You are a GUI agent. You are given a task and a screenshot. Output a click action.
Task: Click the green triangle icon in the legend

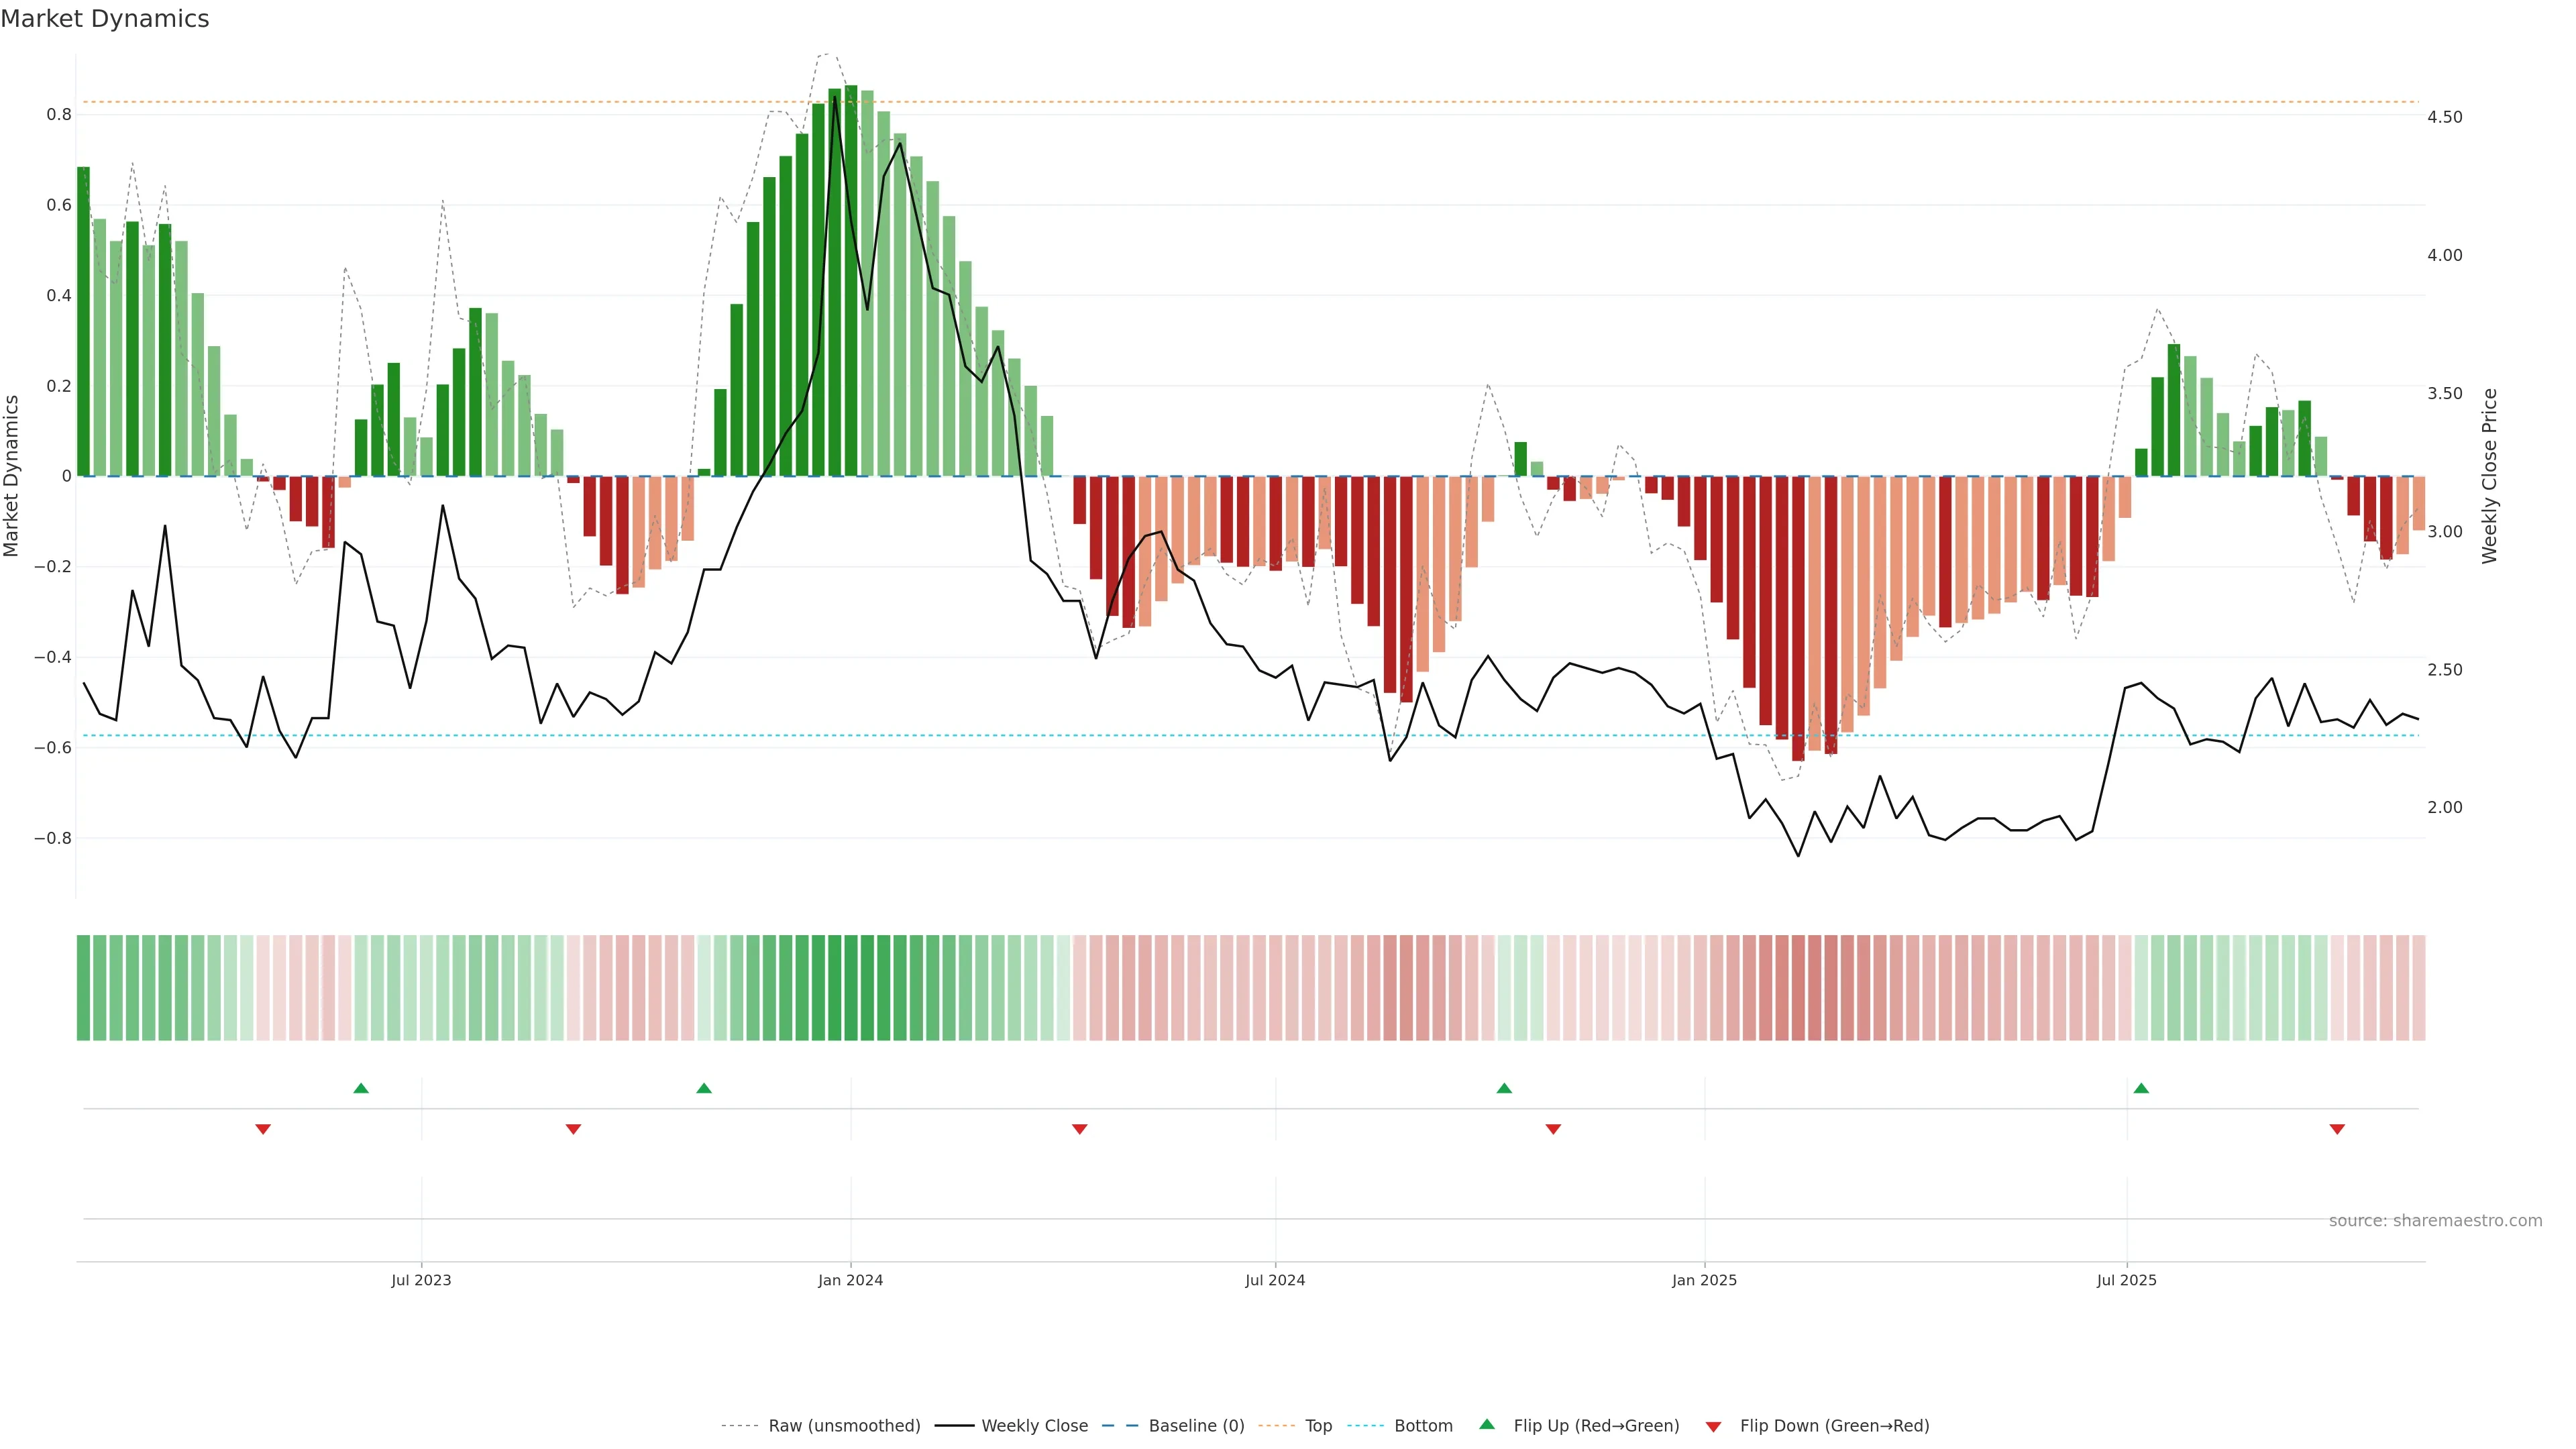[1487, 1424]
